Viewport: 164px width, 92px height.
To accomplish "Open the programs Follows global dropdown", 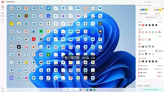I will tap(158, 69).
